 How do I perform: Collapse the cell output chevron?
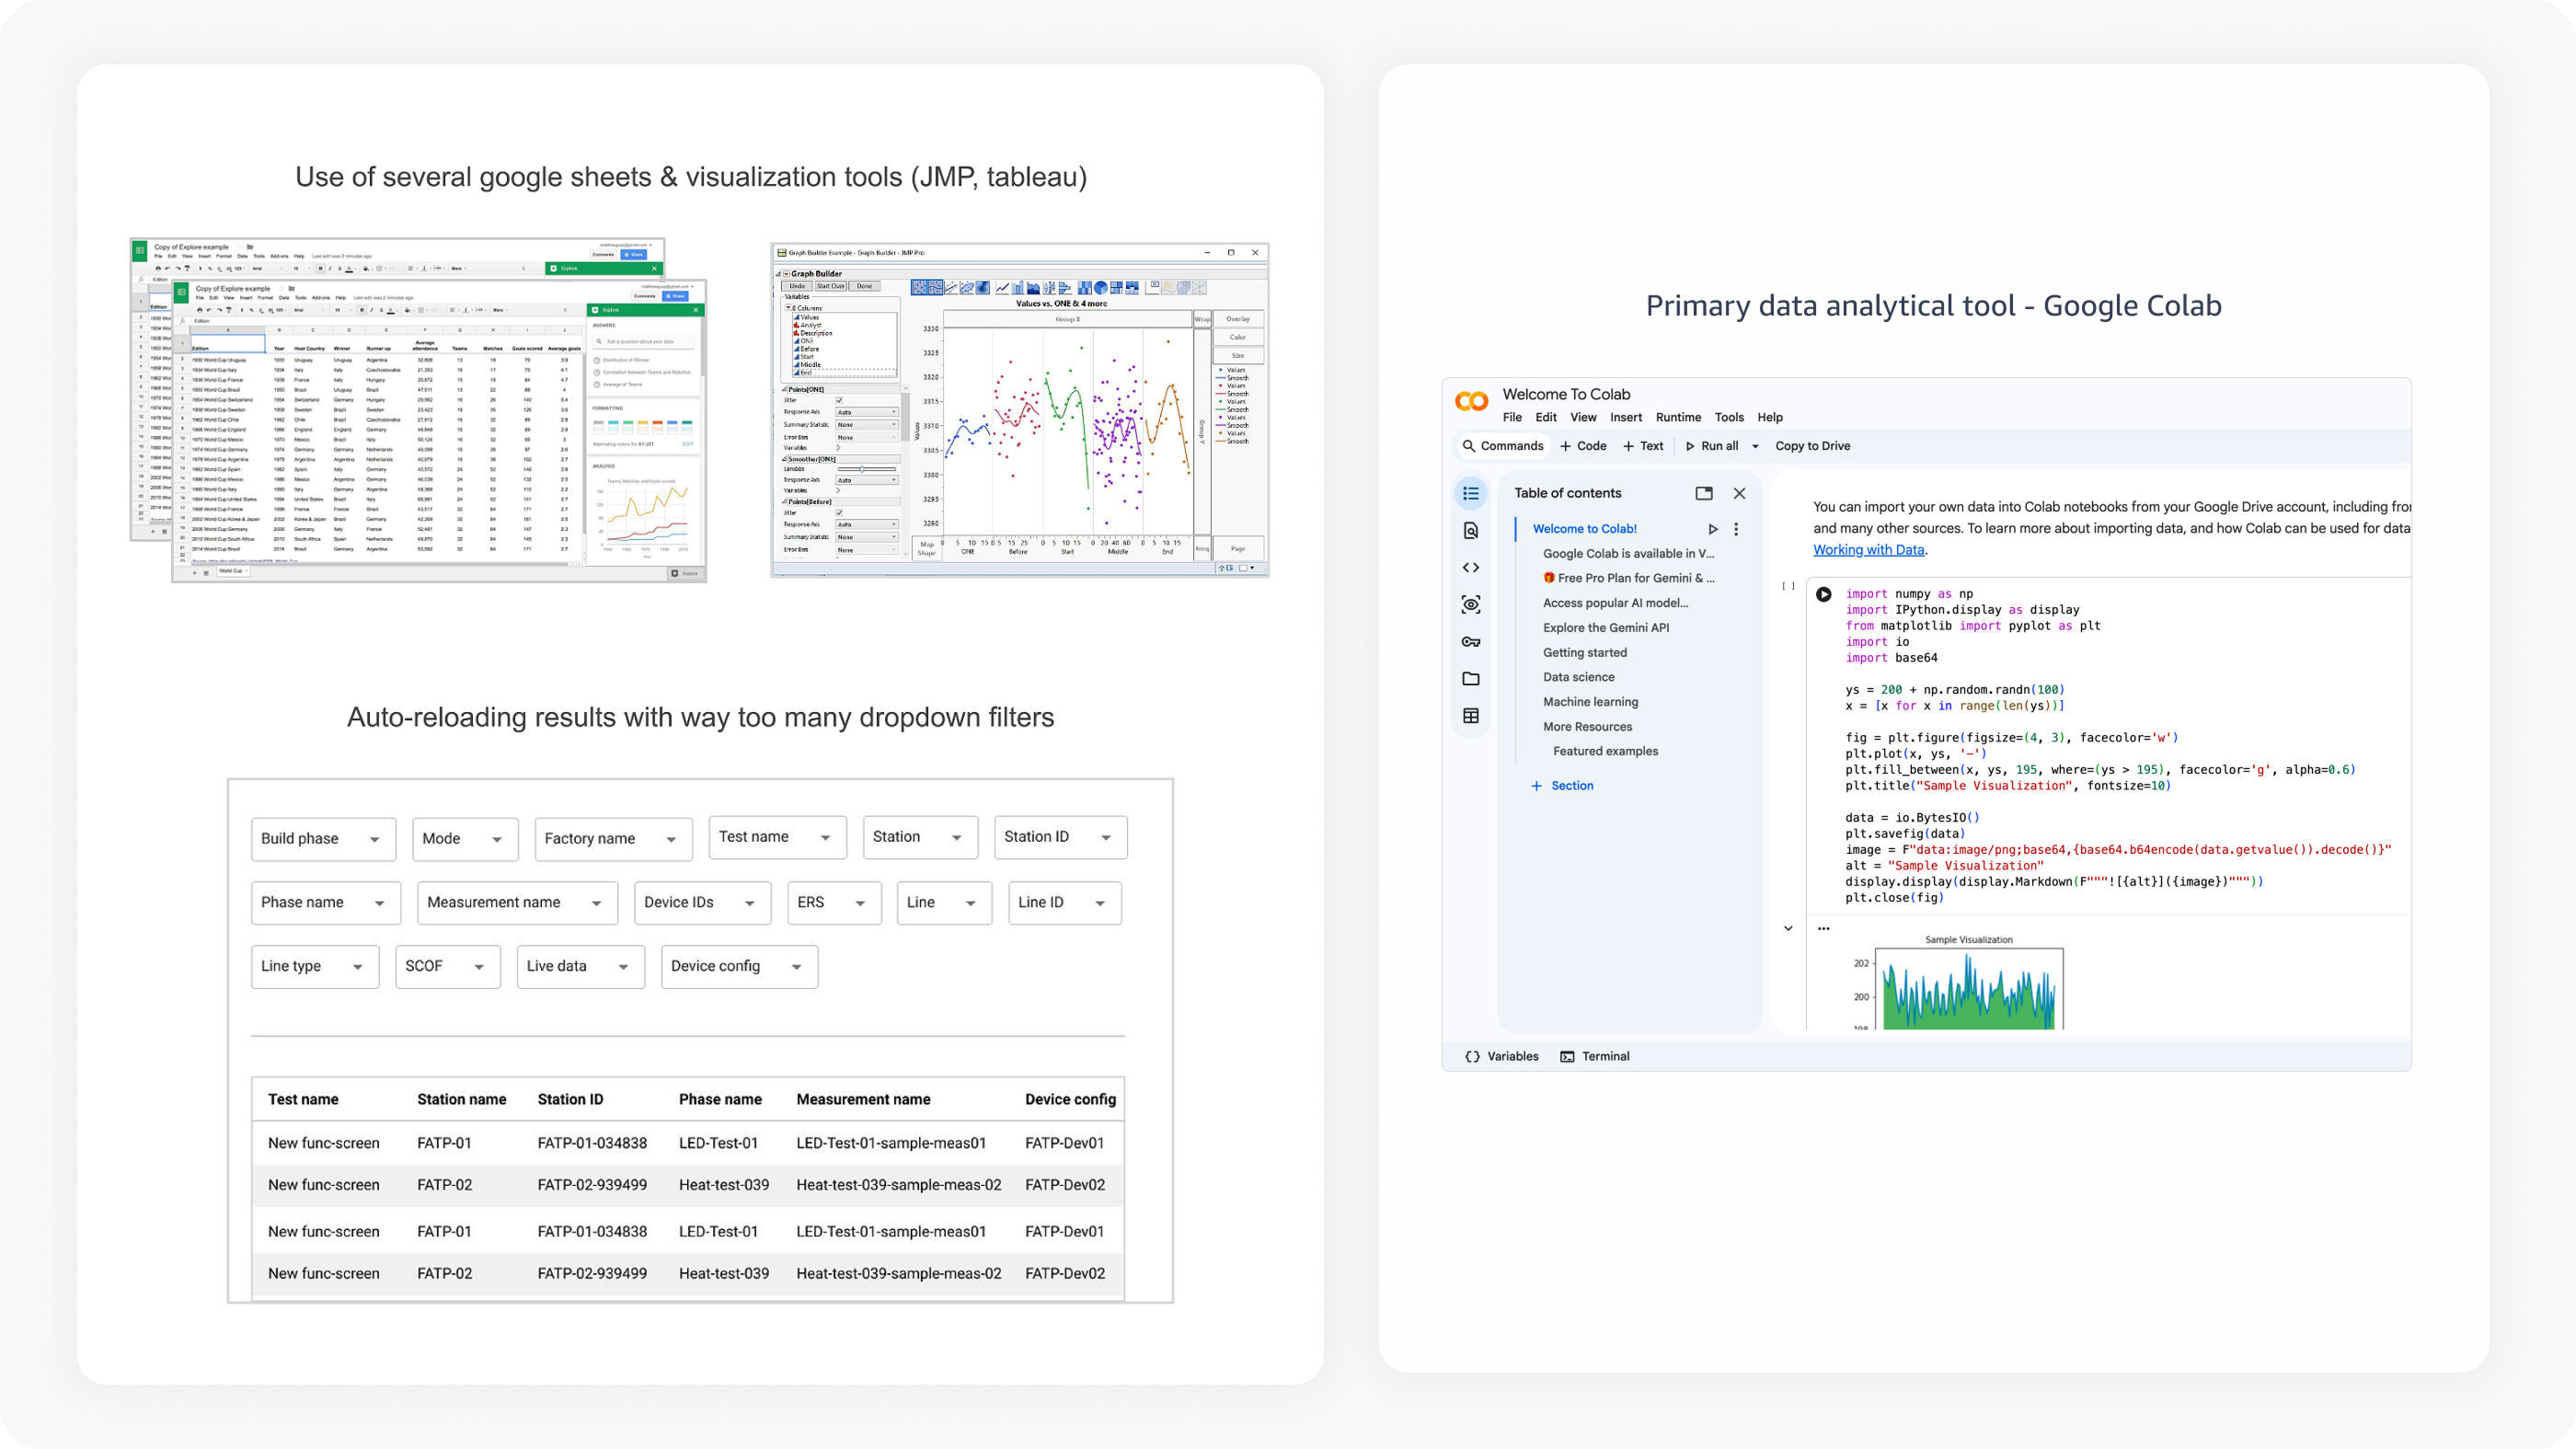[1788, 928]
